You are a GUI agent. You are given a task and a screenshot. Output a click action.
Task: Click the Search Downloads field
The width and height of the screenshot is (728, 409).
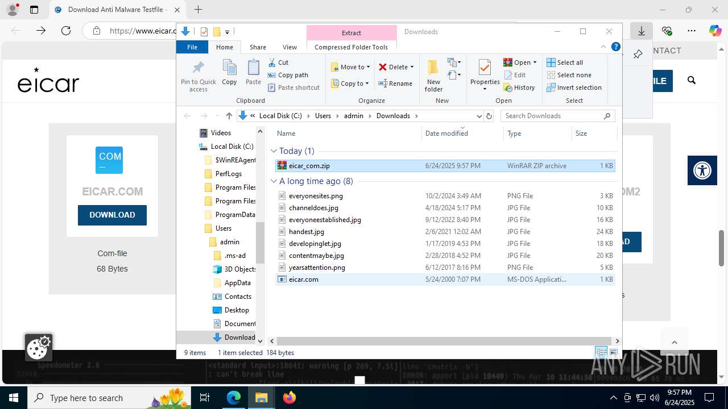pyautogui.click(x=557, y=116)
